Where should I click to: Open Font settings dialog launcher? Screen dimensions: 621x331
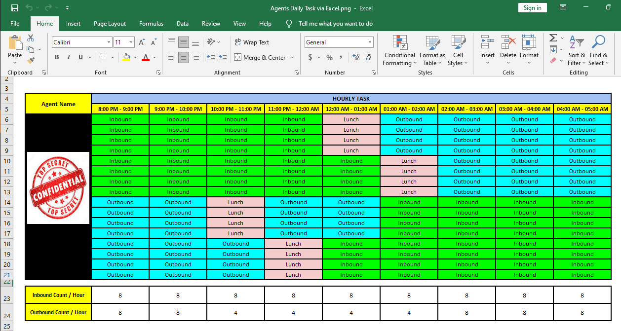158,73
